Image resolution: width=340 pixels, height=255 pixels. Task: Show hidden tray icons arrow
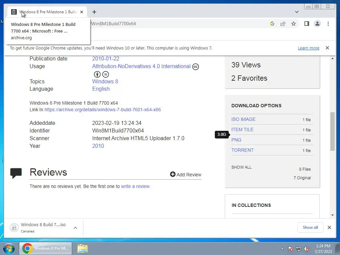tap(282, 249)
